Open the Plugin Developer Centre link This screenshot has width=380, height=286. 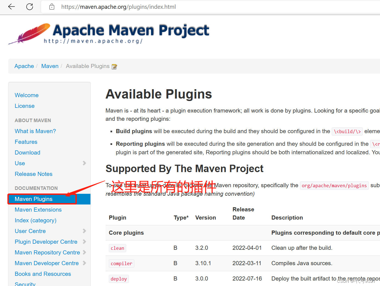click(46, 242)
